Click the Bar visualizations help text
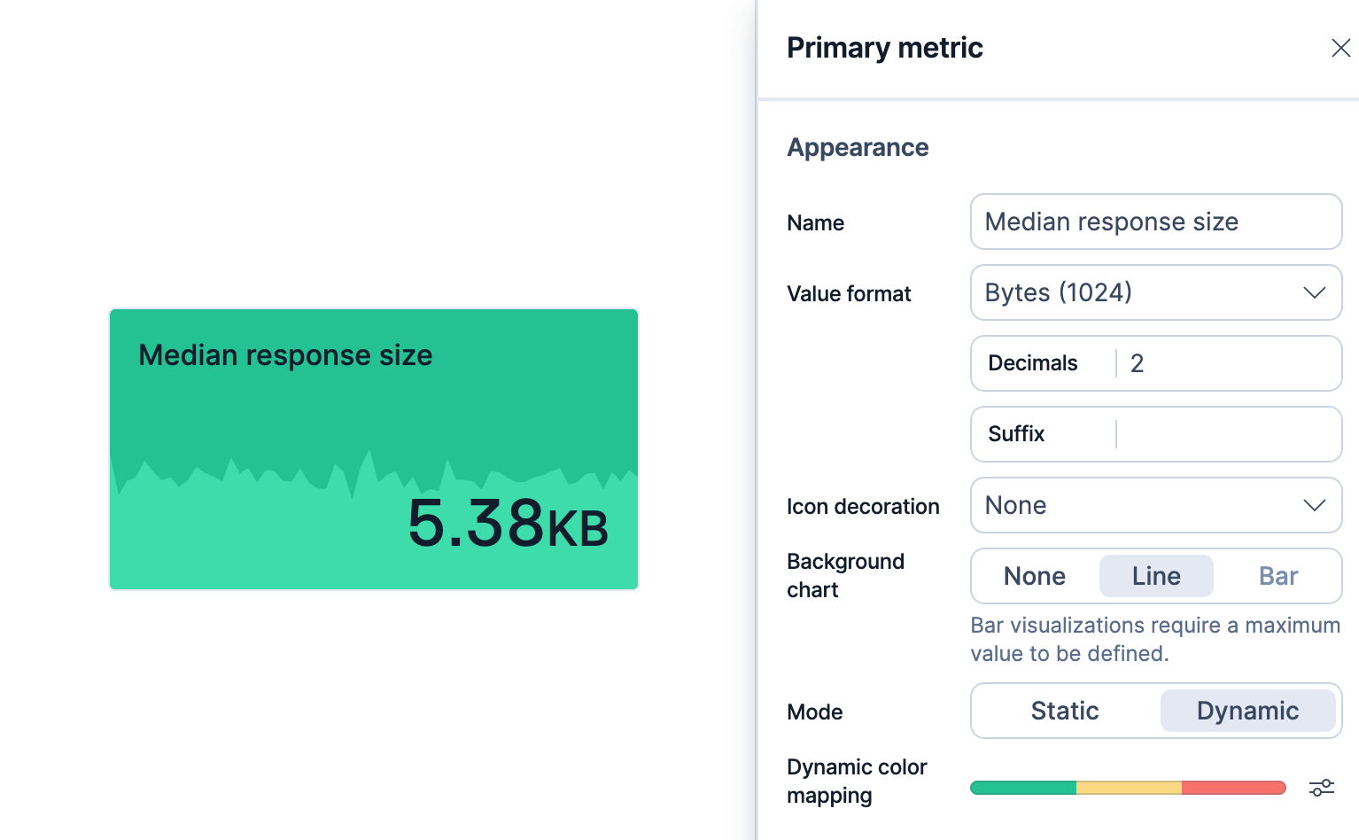Viewport: 1359px width, 840px height. [1155, 639]
